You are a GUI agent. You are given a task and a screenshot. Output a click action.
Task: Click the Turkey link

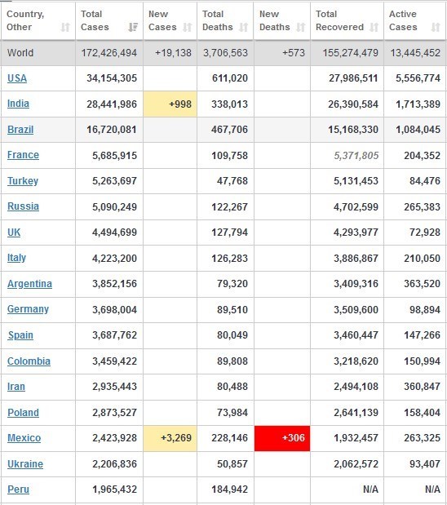coord(23,181)
